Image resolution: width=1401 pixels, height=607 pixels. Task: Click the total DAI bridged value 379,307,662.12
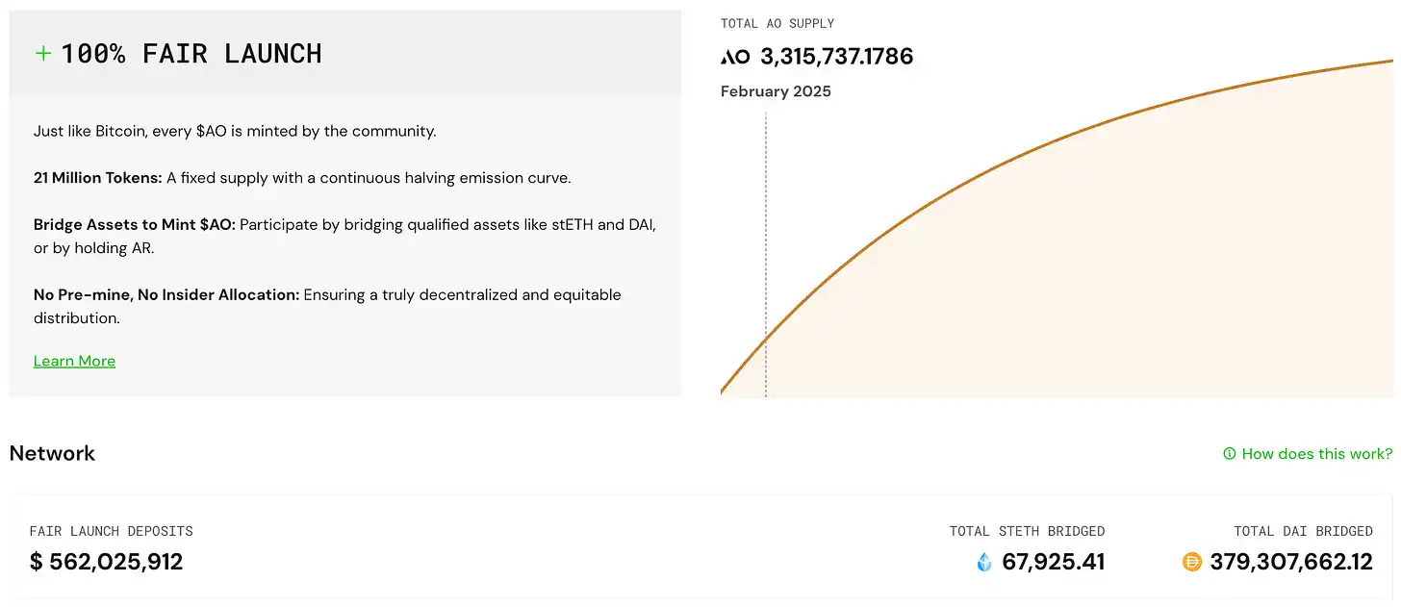[x=1290, y=562]
